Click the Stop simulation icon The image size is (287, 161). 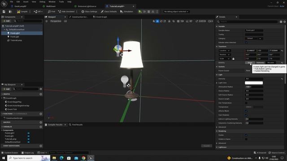tap(148, 12)
